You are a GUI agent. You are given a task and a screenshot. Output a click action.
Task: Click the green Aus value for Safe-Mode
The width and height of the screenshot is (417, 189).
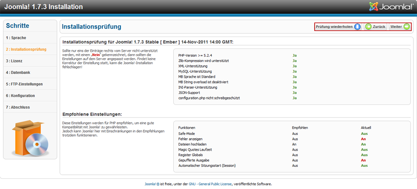pyautogui.click(x=364, y=134)
